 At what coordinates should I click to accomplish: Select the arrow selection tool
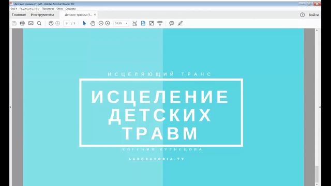coord(84,23)
